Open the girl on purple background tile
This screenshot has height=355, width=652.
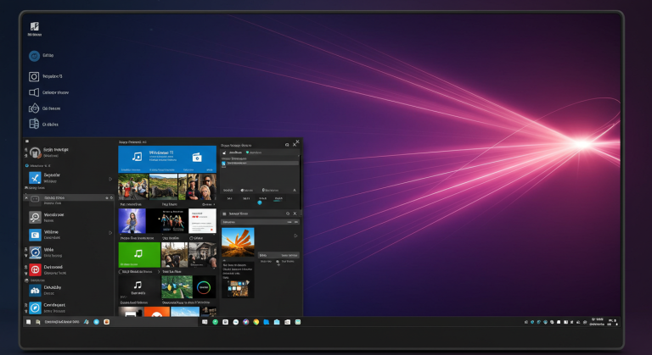[132, 221]
